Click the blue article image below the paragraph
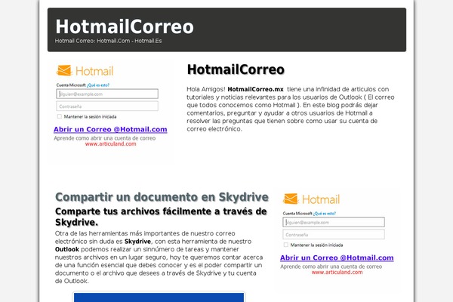This screenshot has width=453, height=302. (159, 297)
